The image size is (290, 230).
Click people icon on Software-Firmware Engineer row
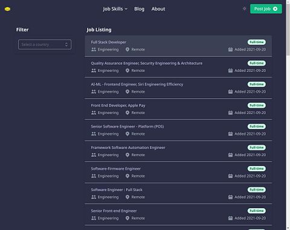[x=94, y=176]
